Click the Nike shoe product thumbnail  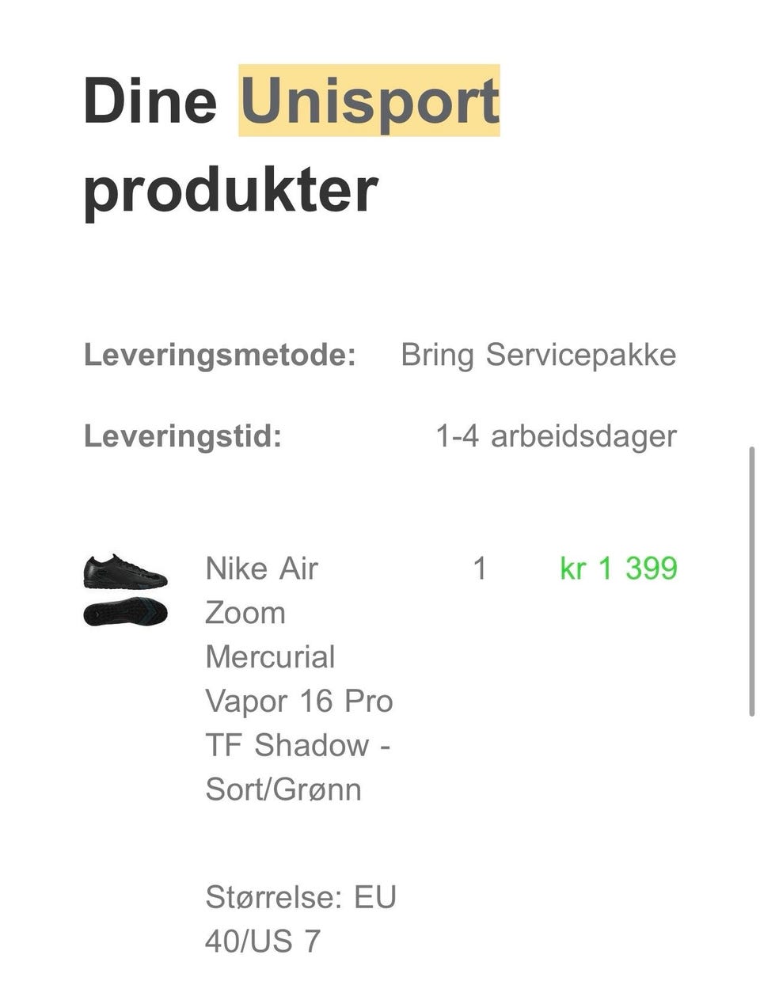tap(125, 590)
